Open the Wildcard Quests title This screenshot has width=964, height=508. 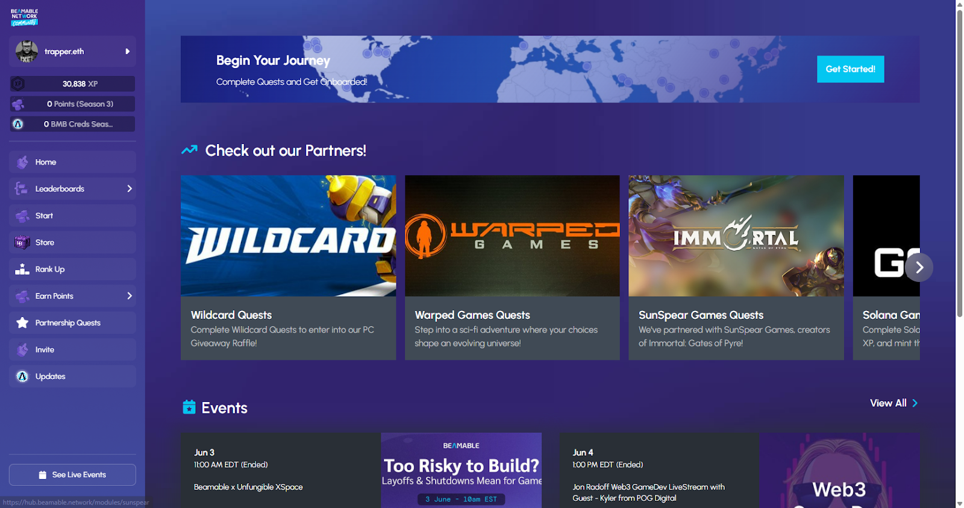231,315
